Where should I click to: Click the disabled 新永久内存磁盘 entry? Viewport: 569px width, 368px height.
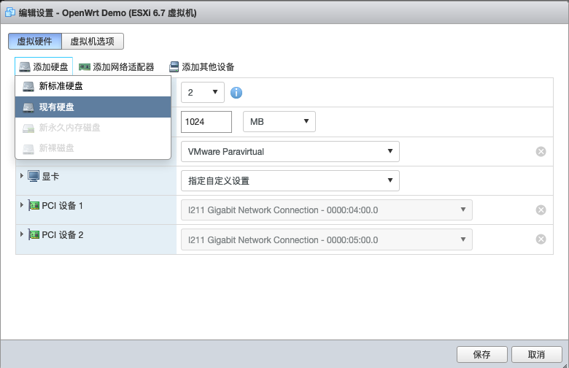pyautogui.click(x=93, y=128)
